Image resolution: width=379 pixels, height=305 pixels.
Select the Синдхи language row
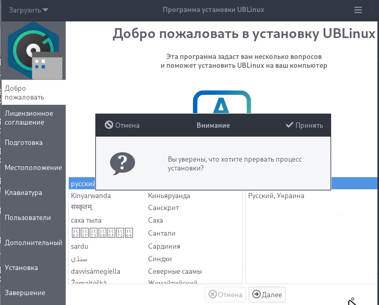point(155,259)
